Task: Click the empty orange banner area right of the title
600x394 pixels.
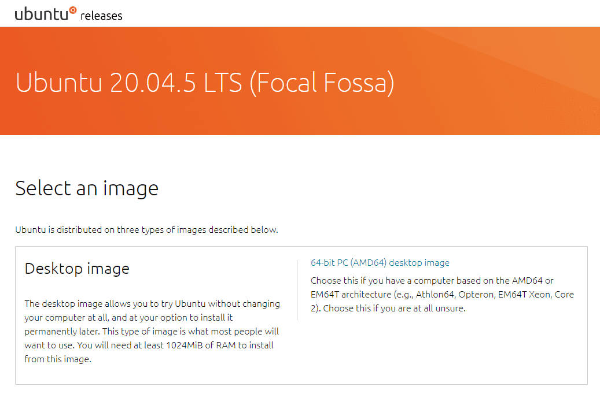Action: [x=498, y=83]
